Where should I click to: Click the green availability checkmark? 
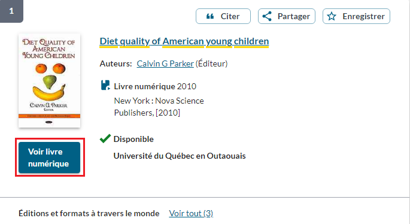coord(105,139)
